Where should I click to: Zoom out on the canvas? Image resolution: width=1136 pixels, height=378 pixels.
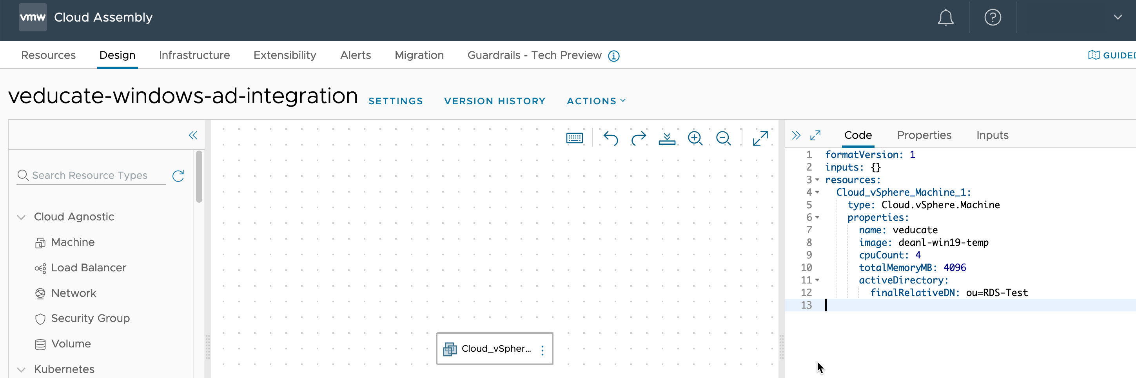coord(724,138)
